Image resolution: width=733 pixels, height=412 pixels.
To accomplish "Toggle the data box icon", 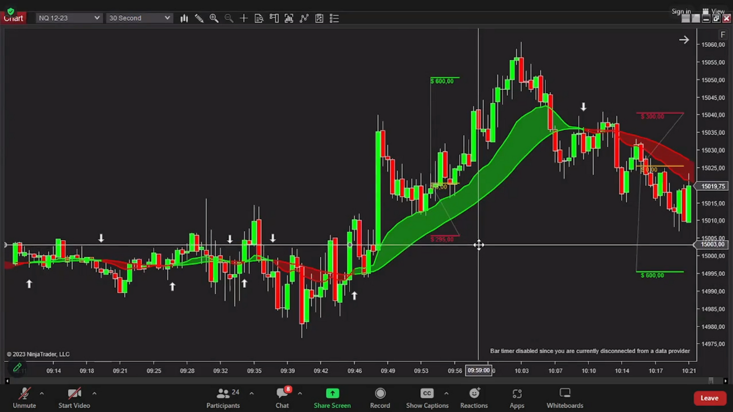I will coord(259,18).
